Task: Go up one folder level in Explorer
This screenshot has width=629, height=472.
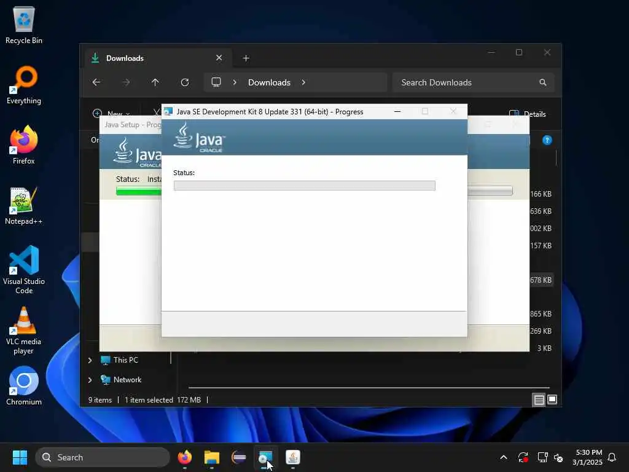Action: point(155,82)
